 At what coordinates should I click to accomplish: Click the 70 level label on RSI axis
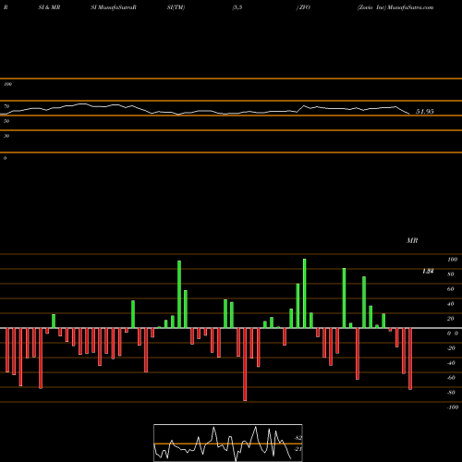click(x=6, y=106)
